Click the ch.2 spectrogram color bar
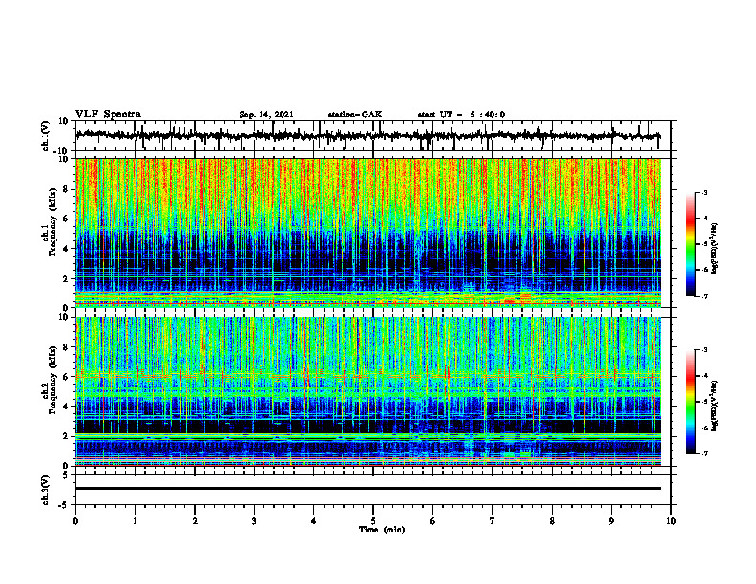 [x=690, y=402]
